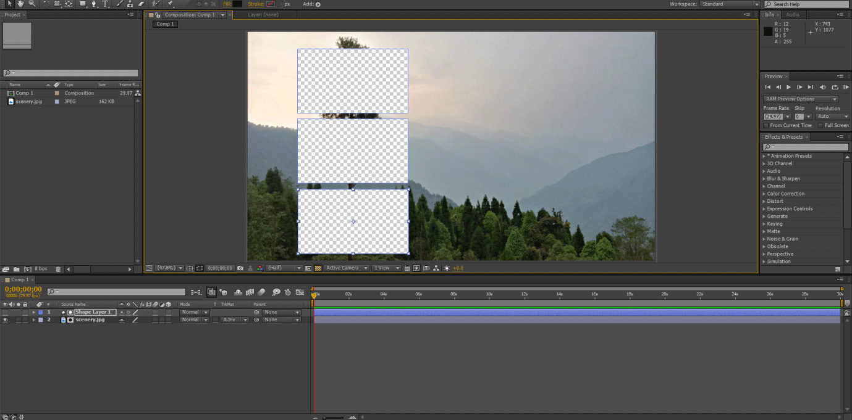Select the Pan Behind tool
The width and height of the screenshot is (852, 420).
point(69,4)
